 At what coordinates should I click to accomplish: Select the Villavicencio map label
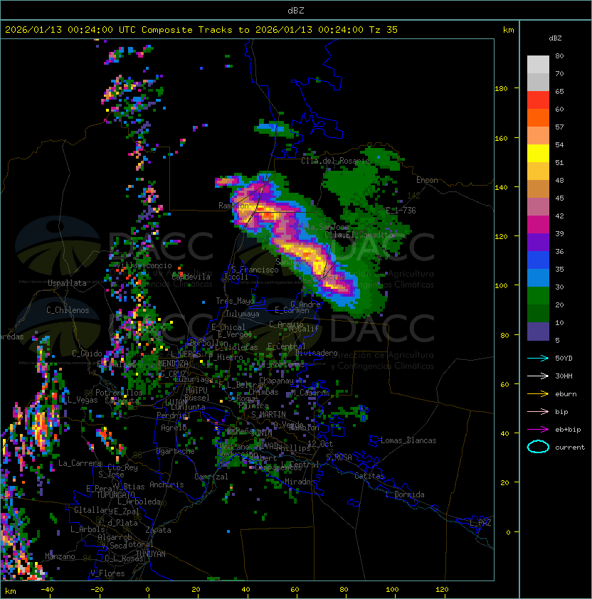[144, 265]
